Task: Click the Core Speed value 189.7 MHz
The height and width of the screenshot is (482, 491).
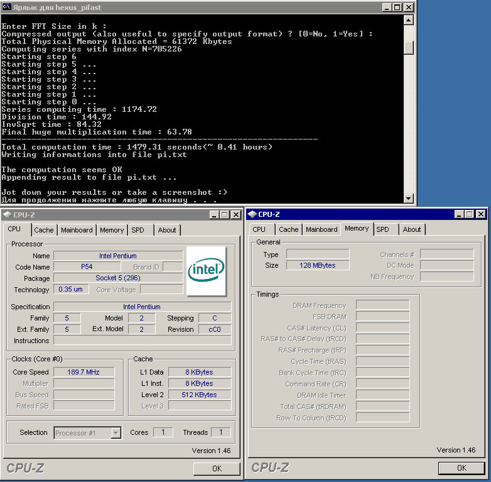Action: (84, 372)
